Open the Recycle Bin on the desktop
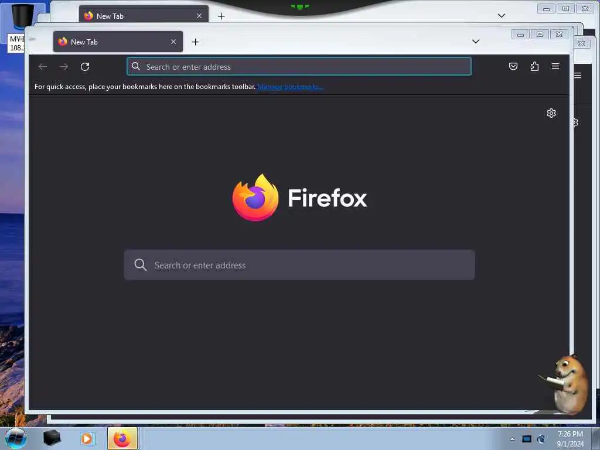This screenshot has height=450, width=600. [x=22, y=15]
